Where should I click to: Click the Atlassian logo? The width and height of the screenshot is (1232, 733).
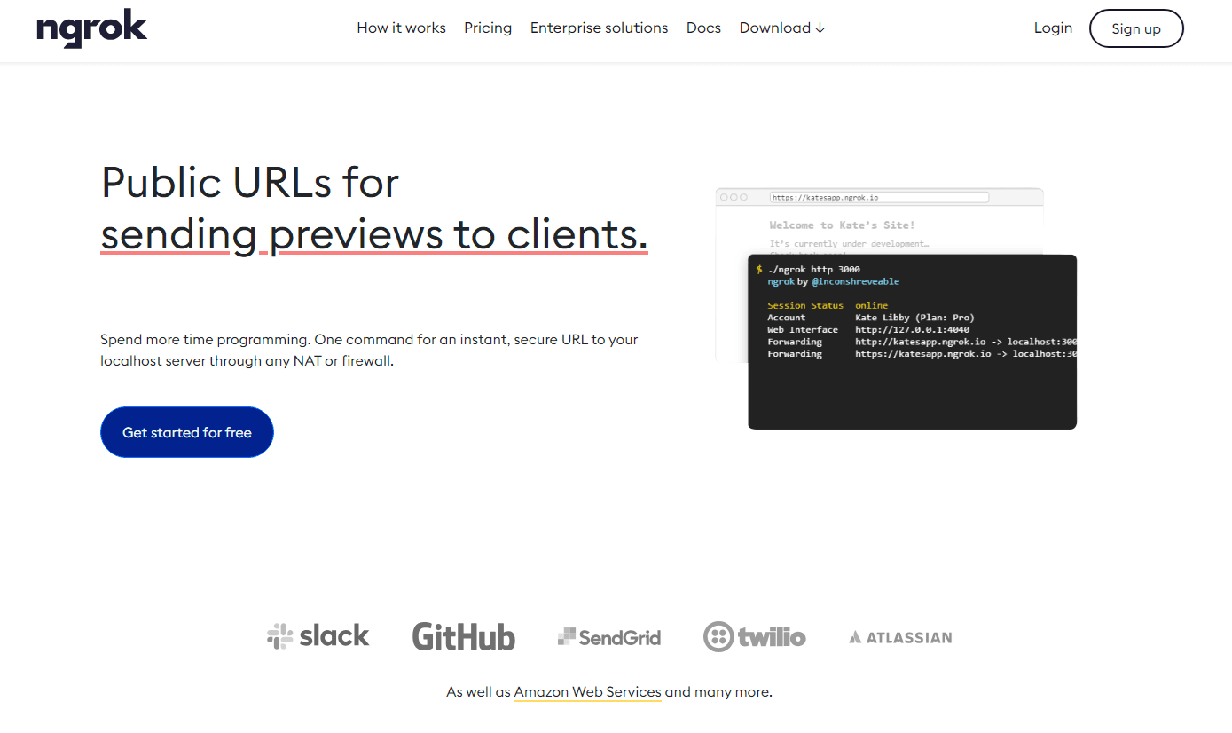coord(900,637)
